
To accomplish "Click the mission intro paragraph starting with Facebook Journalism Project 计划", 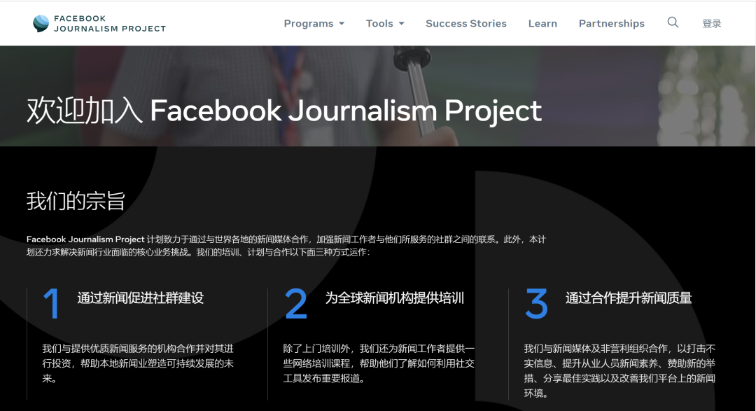I will 286,246.
